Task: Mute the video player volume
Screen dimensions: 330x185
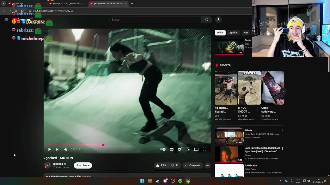Action: point(66,149)
